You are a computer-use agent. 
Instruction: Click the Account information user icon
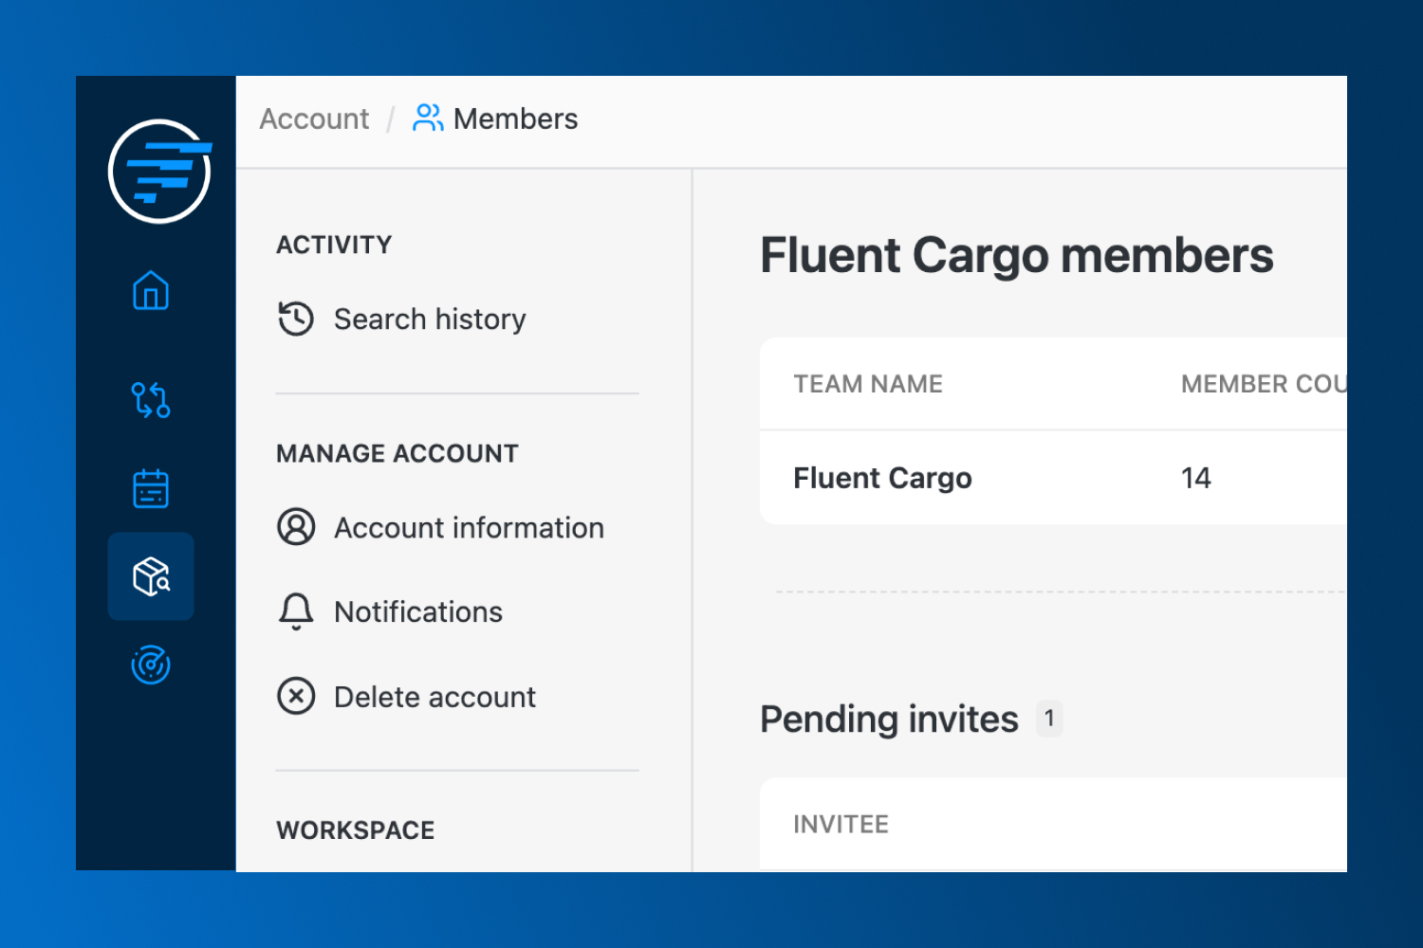click(x=296, y=527)
